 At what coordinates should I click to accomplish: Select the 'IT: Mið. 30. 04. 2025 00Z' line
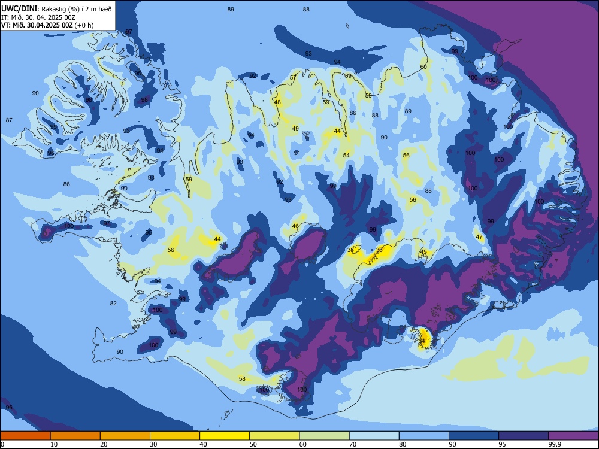pos(38,17)
